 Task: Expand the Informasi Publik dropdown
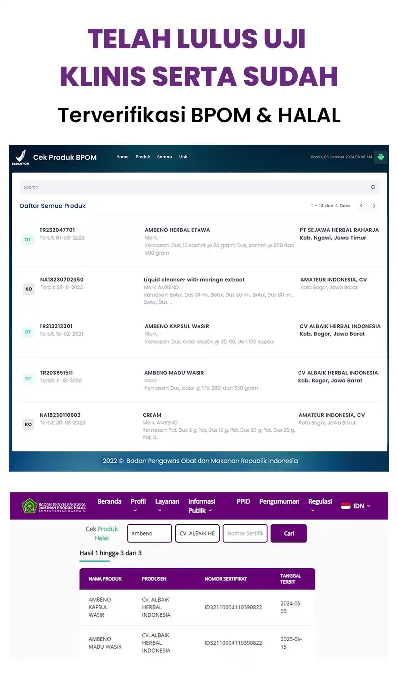point(201,506)
